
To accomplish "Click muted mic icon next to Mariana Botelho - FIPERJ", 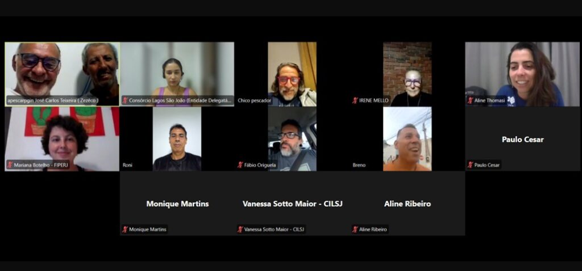I will 10,165.
